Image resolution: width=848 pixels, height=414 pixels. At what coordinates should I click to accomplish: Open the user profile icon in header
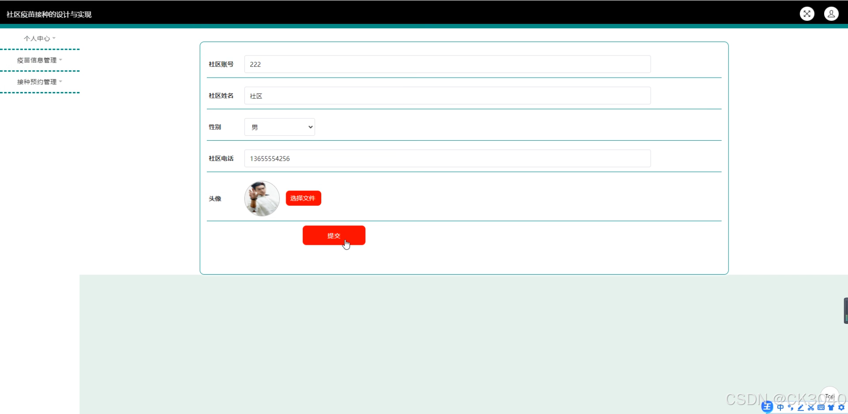pos(831,14)
